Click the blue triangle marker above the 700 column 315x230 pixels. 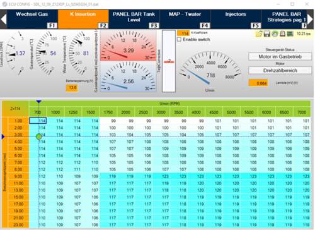pyautogui.click(x=38, y=102)
